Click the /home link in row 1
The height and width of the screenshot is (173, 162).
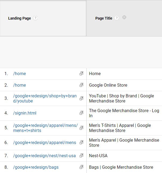tap(20, 73)
